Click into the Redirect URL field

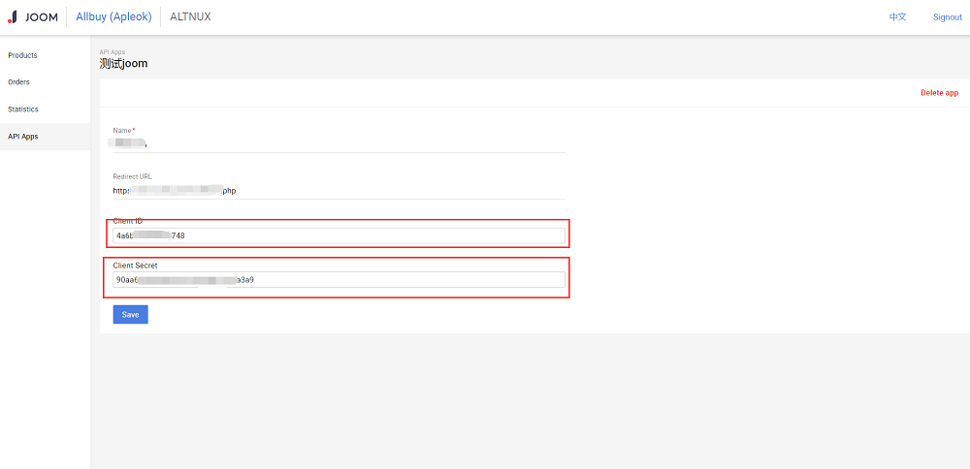[339, 190]
